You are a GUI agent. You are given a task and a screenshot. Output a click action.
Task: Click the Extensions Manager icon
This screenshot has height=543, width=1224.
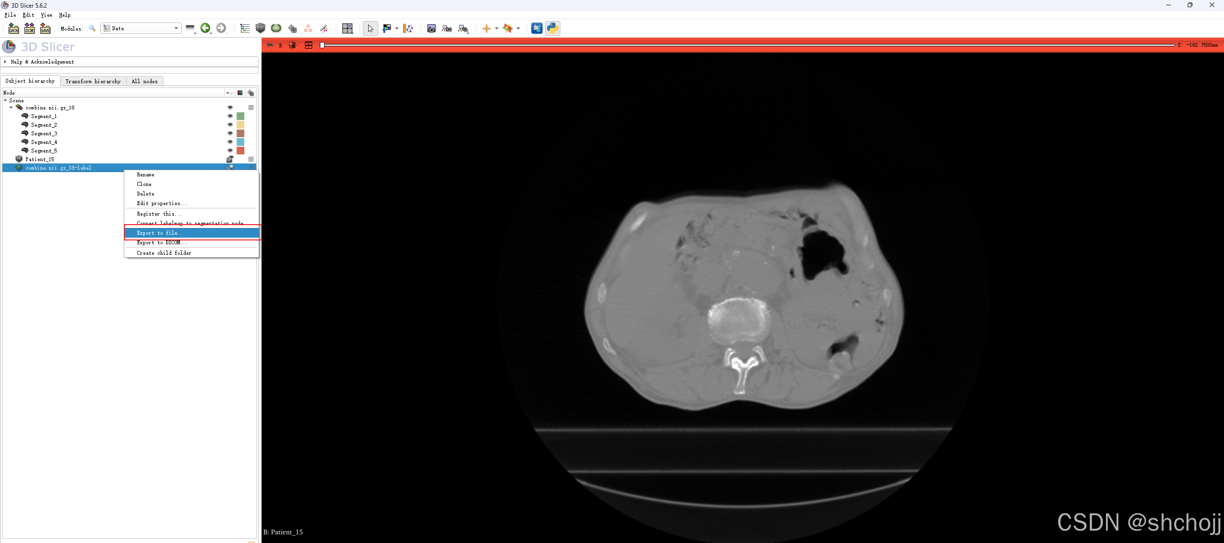(x=536, y=28)
